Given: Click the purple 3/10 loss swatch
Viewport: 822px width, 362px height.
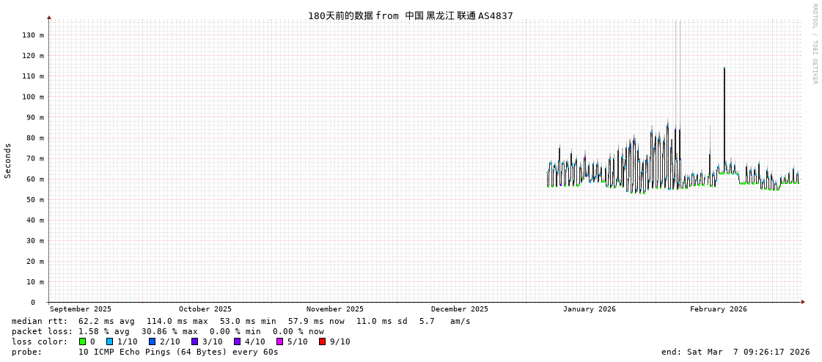Looking at the screenshot, I should (x=194, y=341).
